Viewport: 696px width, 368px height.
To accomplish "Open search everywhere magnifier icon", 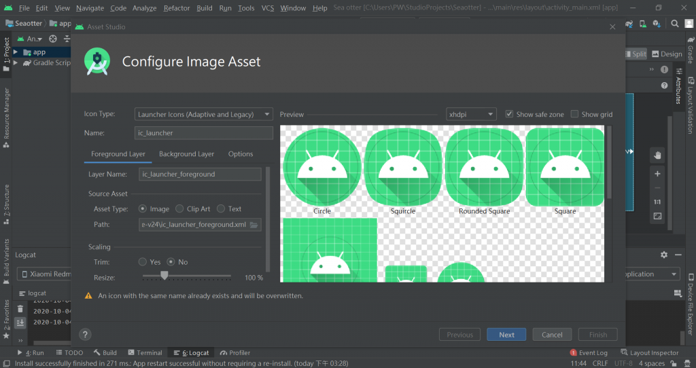I will [675, 24].
